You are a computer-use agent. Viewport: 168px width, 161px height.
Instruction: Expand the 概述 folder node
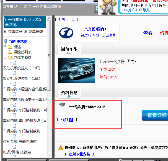[x=5, y=47]
